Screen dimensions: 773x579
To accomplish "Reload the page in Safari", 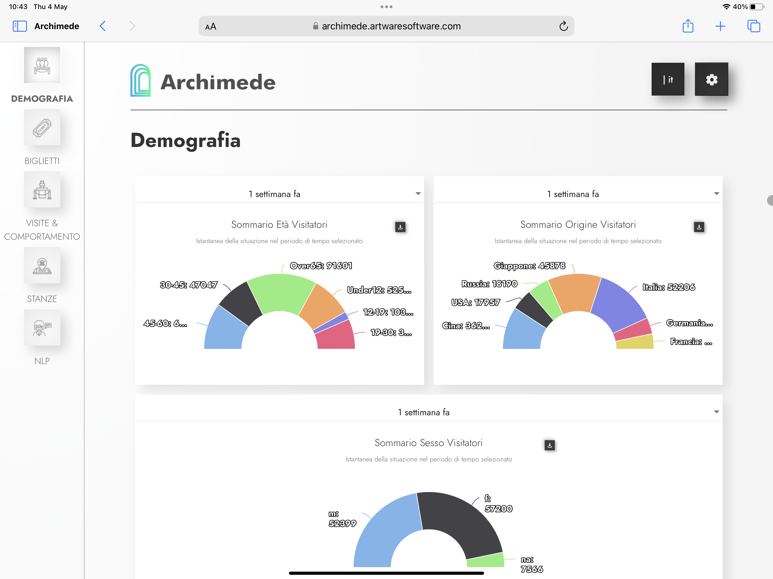I will [x=563, y=26].
